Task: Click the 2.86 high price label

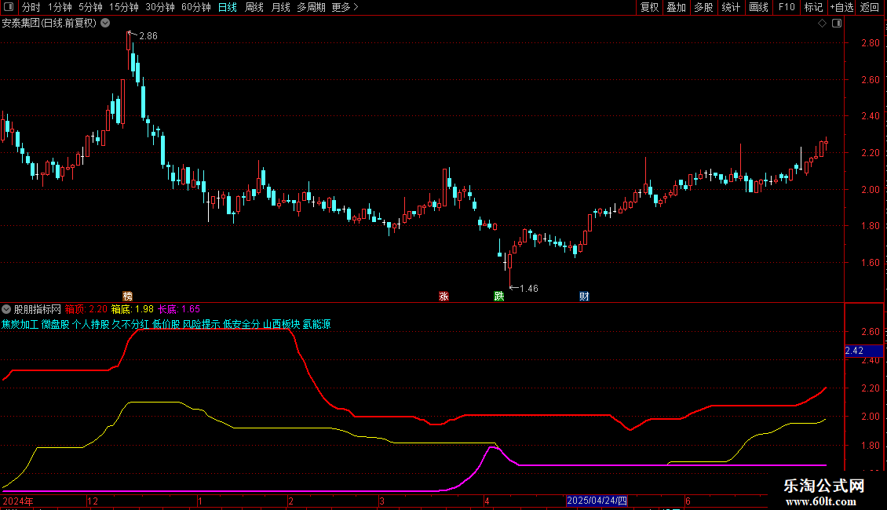Action: 148,36
